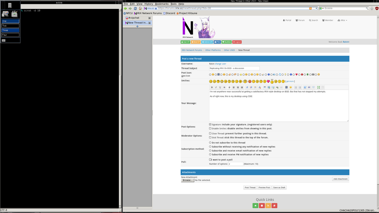Image resolution: width=379 pixels, height=213 pixels.
Task: Open History menu in browser
Action: pyautogui.click(x=149, y=4)
